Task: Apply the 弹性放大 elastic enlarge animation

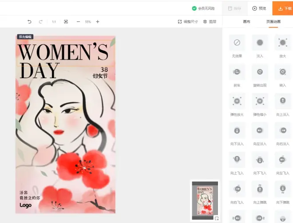Action: pyautogui.click(x=237, y=101)
